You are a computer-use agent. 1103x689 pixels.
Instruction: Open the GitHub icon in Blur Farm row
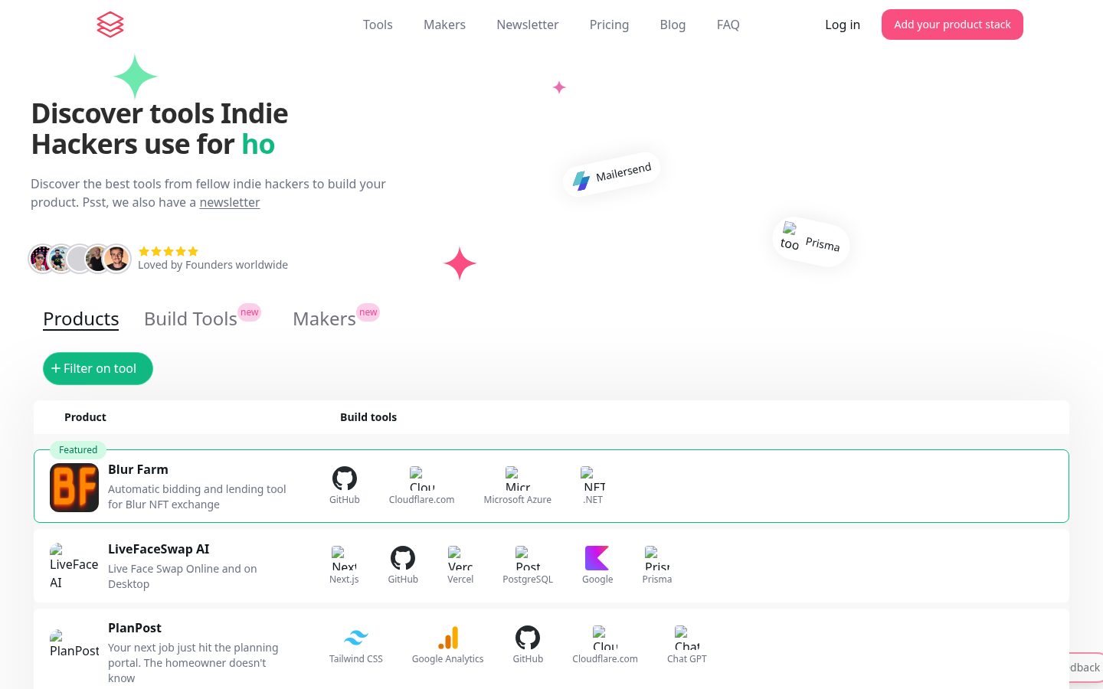(x=345, y=478)
